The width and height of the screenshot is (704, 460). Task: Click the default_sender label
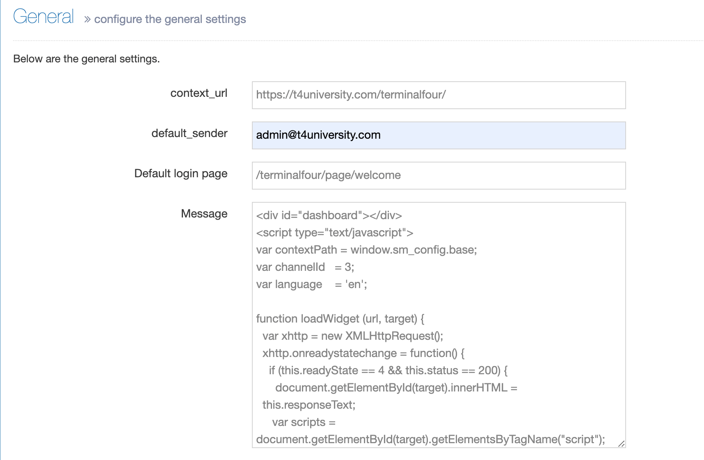(x=189, y=133)
